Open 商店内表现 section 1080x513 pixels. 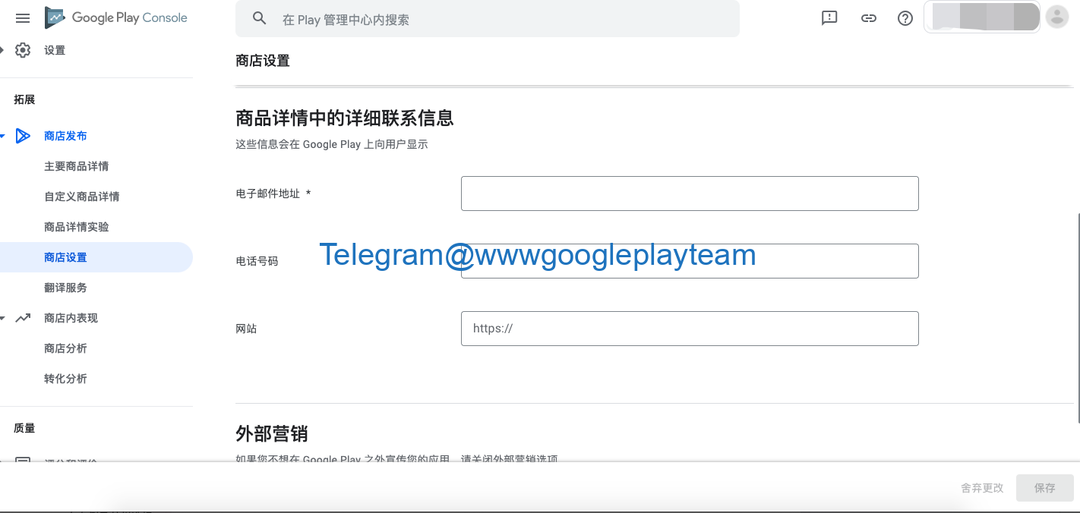71,318
